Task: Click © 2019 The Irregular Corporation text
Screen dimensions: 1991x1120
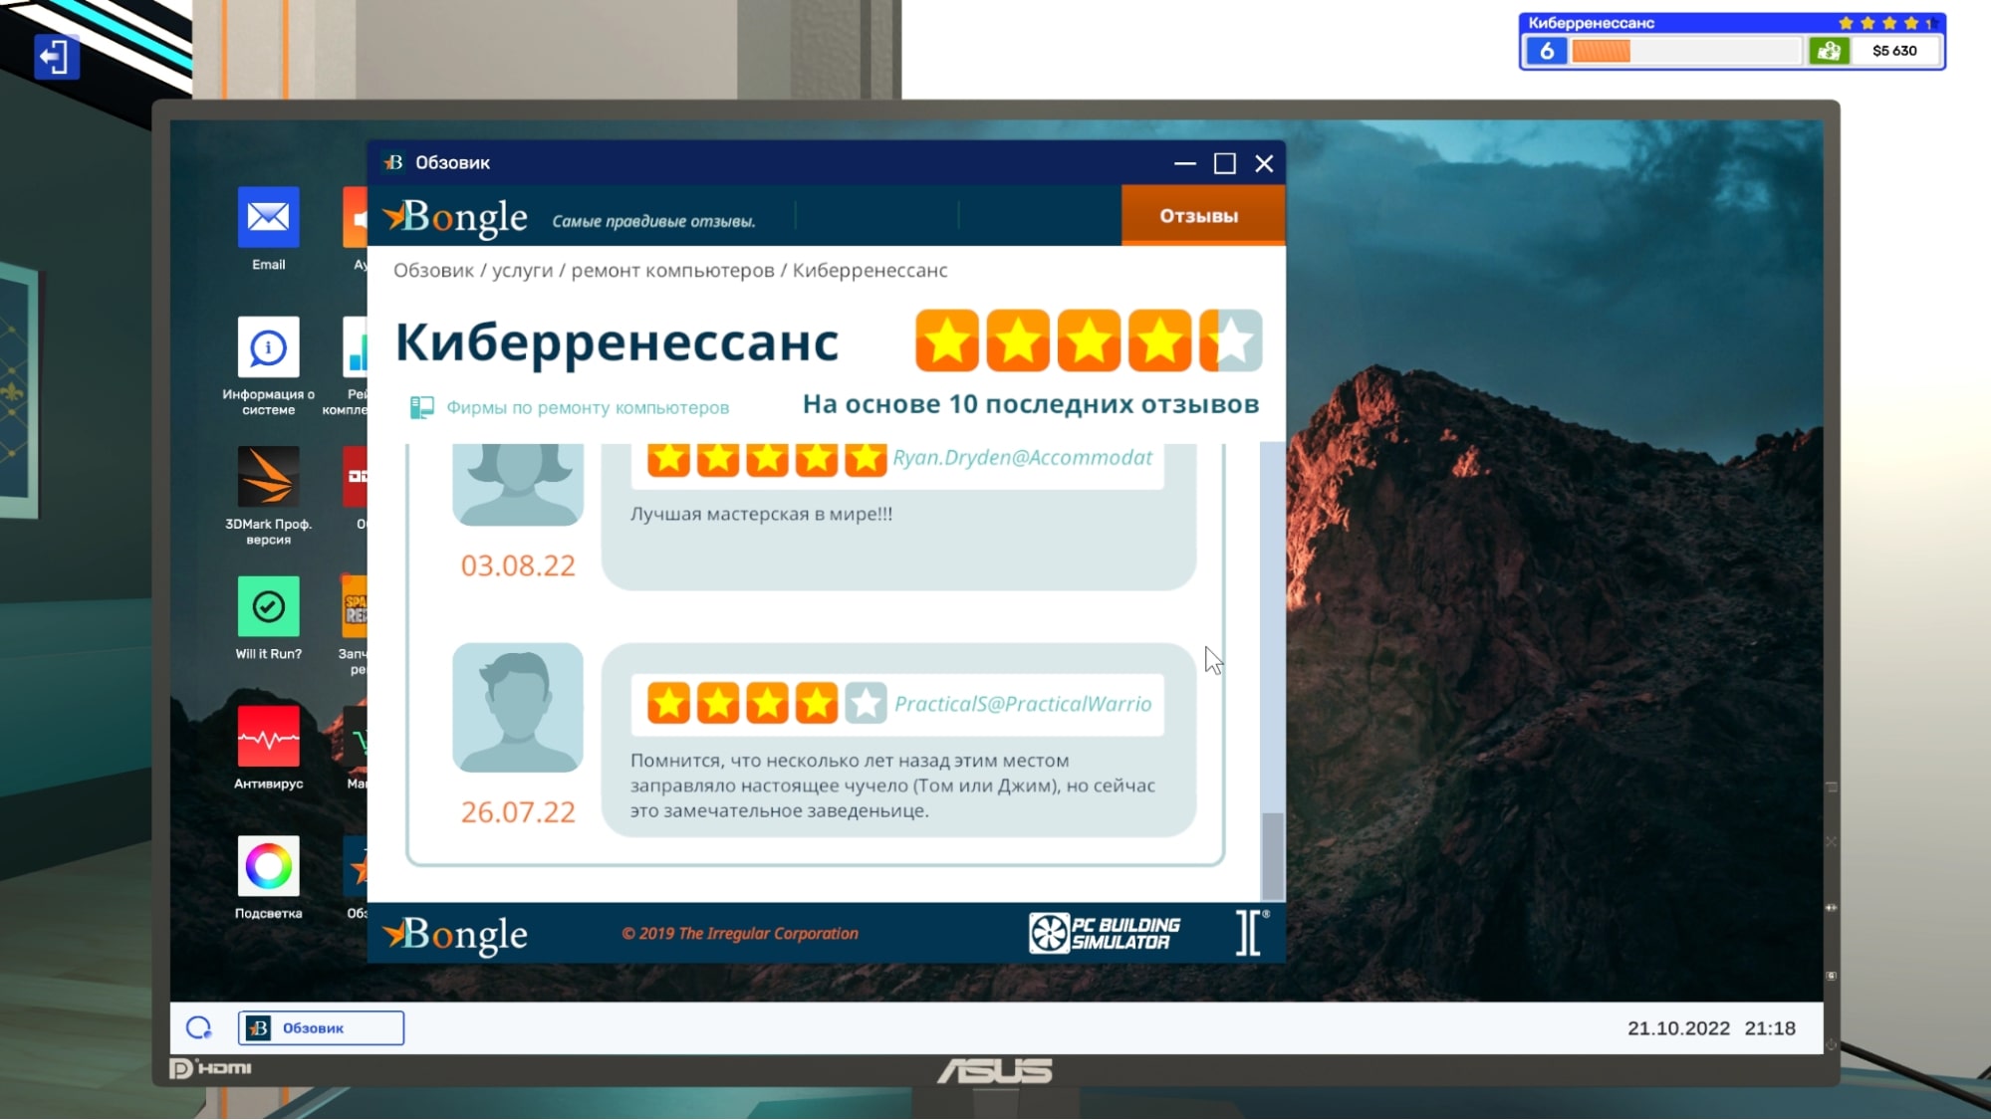Action: point(739,934)
